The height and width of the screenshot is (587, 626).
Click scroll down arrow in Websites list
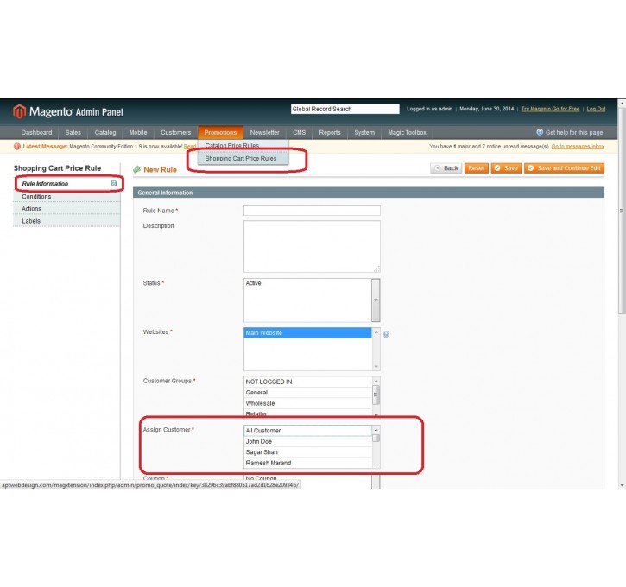(x=376, y=366)
